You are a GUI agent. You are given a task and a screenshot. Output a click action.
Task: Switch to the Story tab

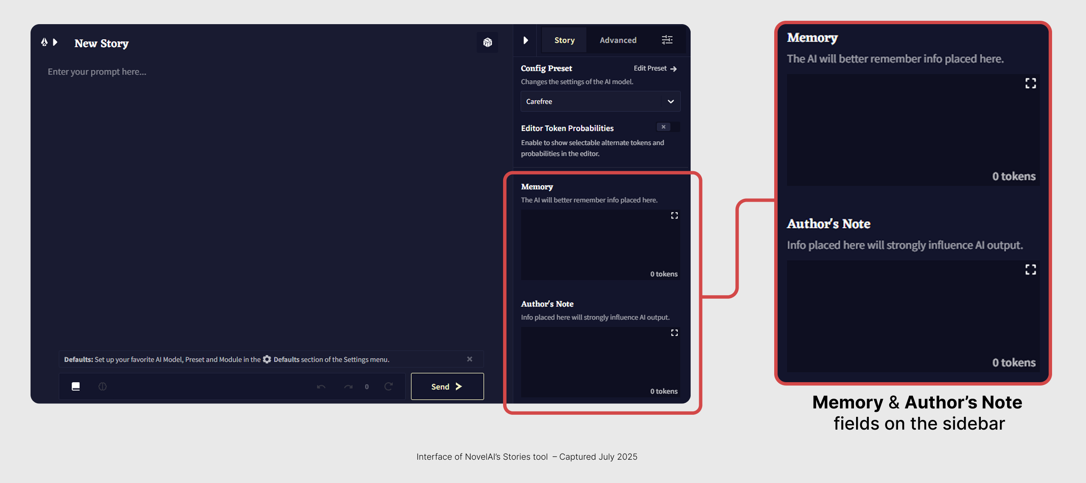(x=564, y=40)
